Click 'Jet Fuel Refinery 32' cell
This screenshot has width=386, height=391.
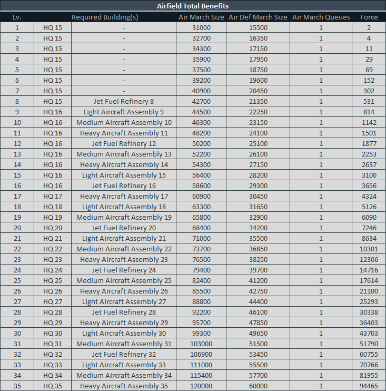[124, 354]
